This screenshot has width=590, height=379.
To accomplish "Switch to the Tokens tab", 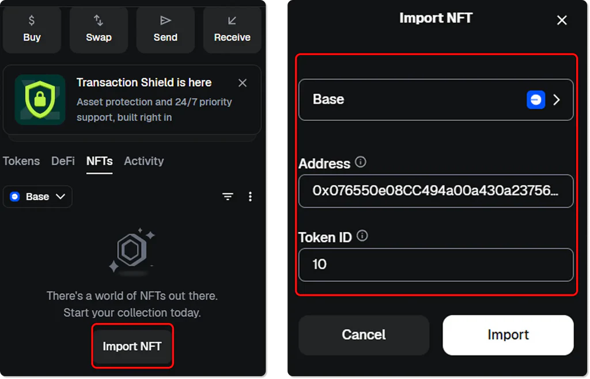I will [x=21, y=161].
